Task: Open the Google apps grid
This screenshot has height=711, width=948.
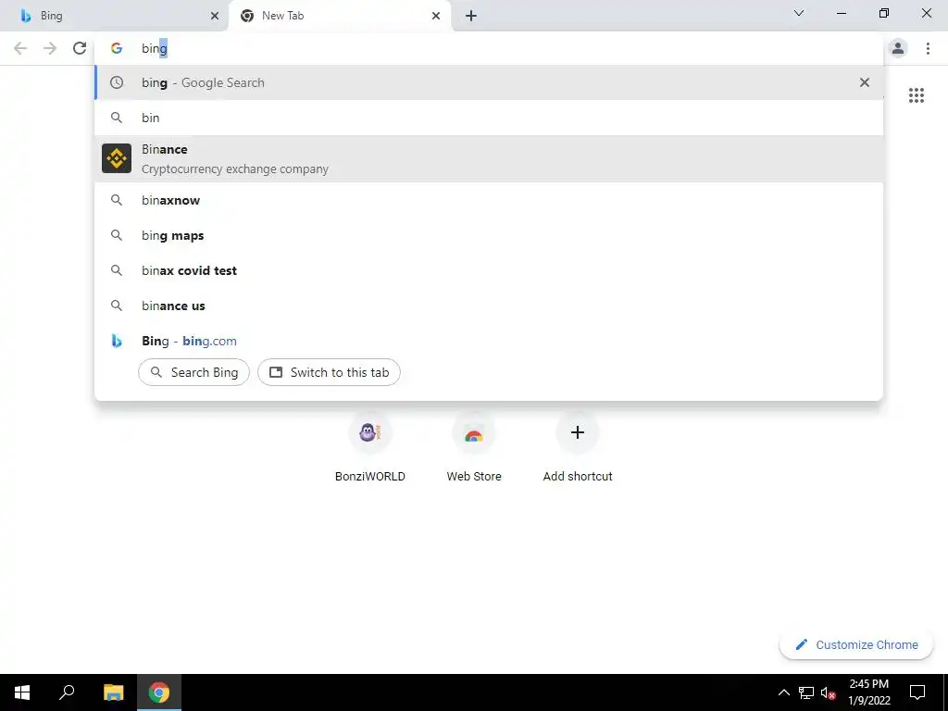Action: [916, 95]
